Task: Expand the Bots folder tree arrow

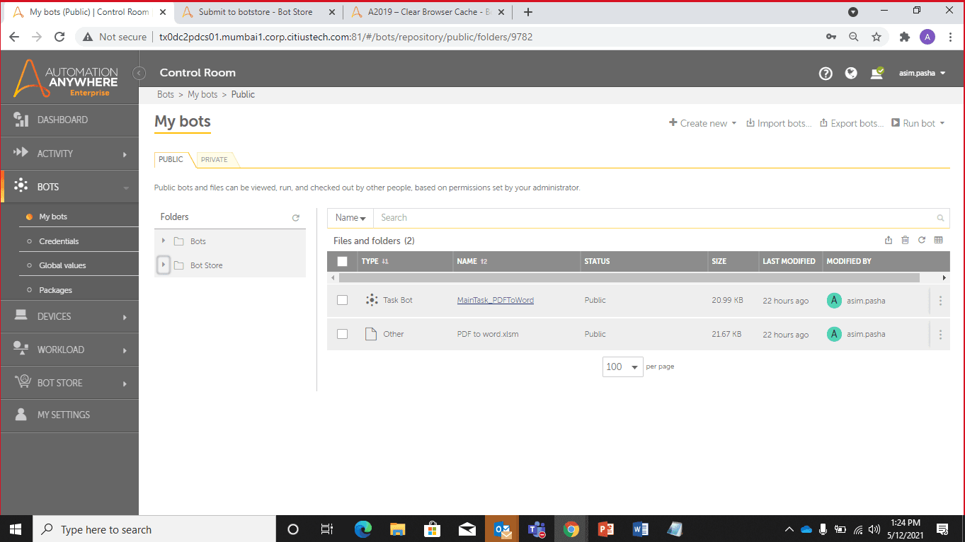Action: [164, 241]
